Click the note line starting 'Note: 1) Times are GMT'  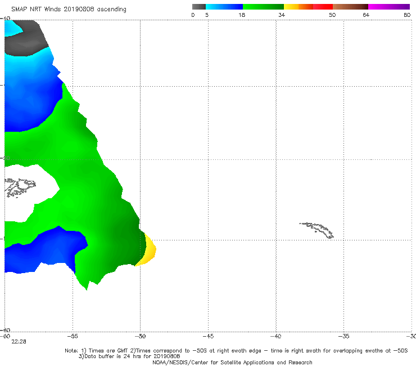pyautogui.click(x=236, y=351)
